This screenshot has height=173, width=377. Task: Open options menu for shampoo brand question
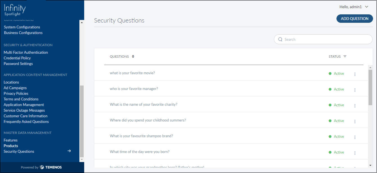(x=355, y=137)
